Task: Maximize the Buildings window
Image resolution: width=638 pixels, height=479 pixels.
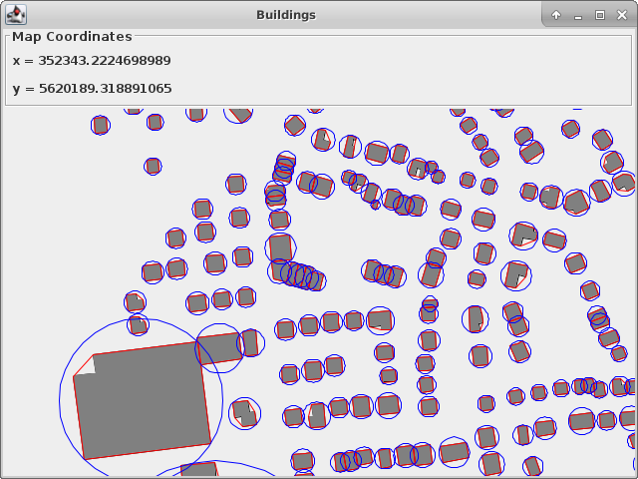Action: pyautogui.click(x=600, y=15)
